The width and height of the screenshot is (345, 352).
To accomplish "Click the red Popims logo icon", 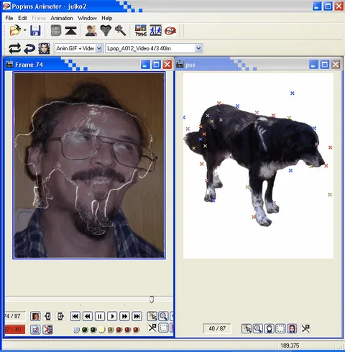I will [170, 31].
